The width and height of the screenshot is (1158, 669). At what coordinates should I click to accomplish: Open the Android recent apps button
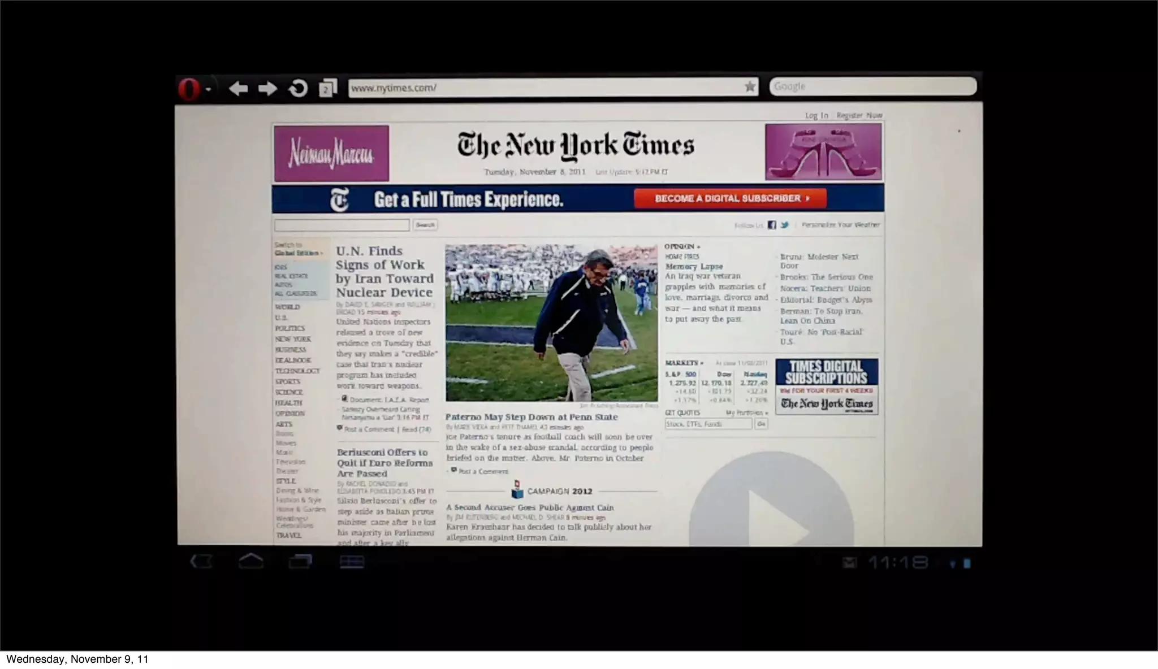(x=300, y=561)
